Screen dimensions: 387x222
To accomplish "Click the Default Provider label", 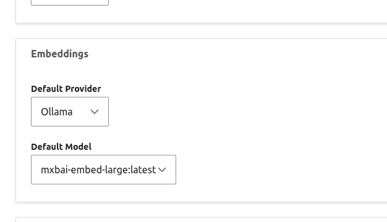I will pos(66,89).
